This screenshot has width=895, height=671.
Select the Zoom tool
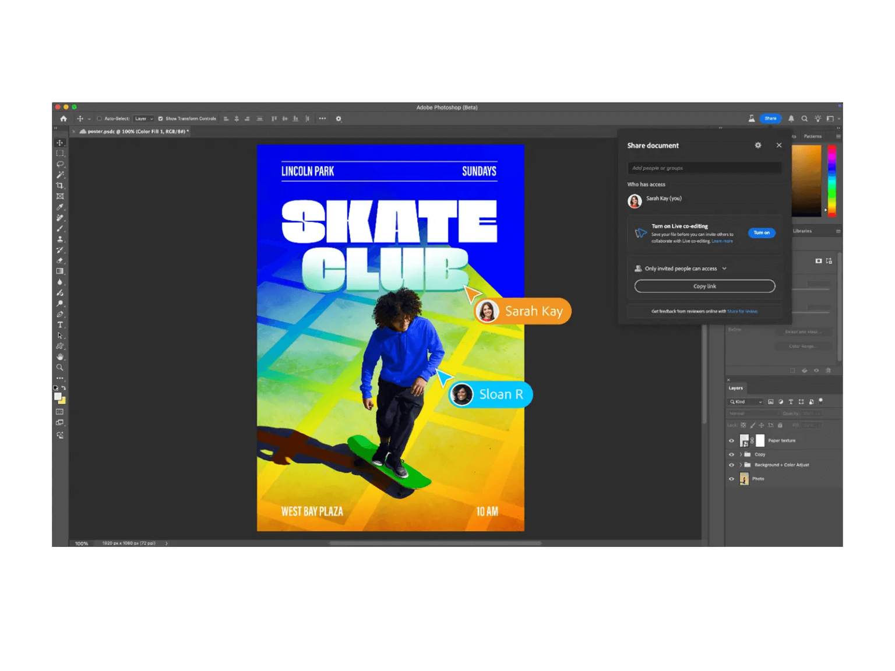click(x=60, y=368)
